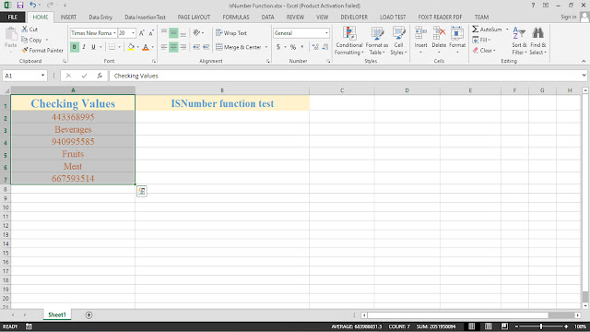Switch to the FORMULAS tab

click(236, 17)
